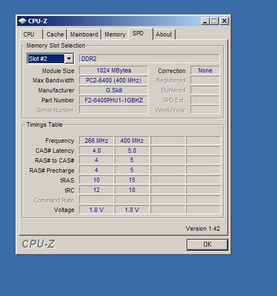
Task: Click the tRC value 12
Action: 96,190
